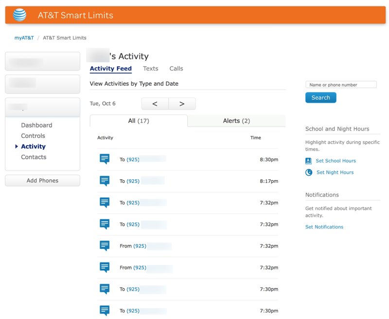Open the myAT&T breadcrumb link

(24, 38)
